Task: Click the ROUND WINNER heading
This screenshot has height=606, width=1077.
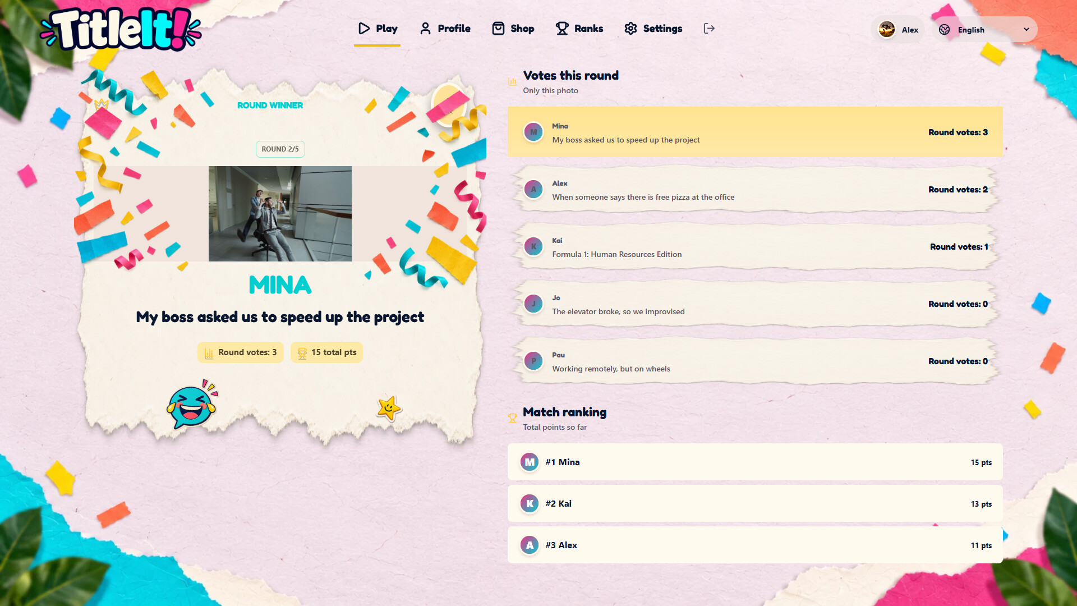Action: click(x=270, y=105)
